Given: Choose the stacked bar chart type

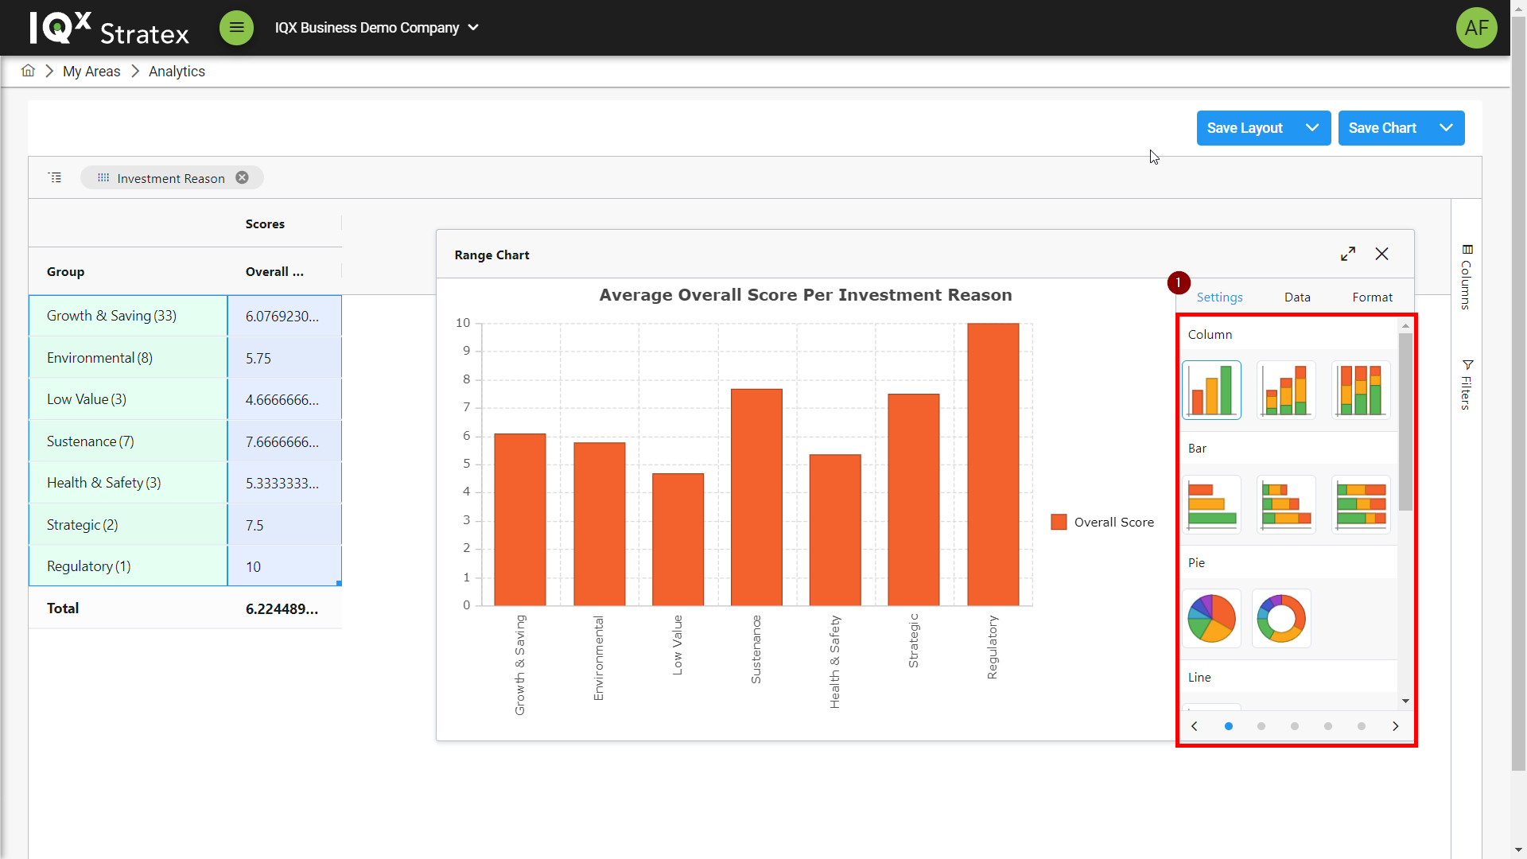Looking at the screenshot, I should 1286,504.
